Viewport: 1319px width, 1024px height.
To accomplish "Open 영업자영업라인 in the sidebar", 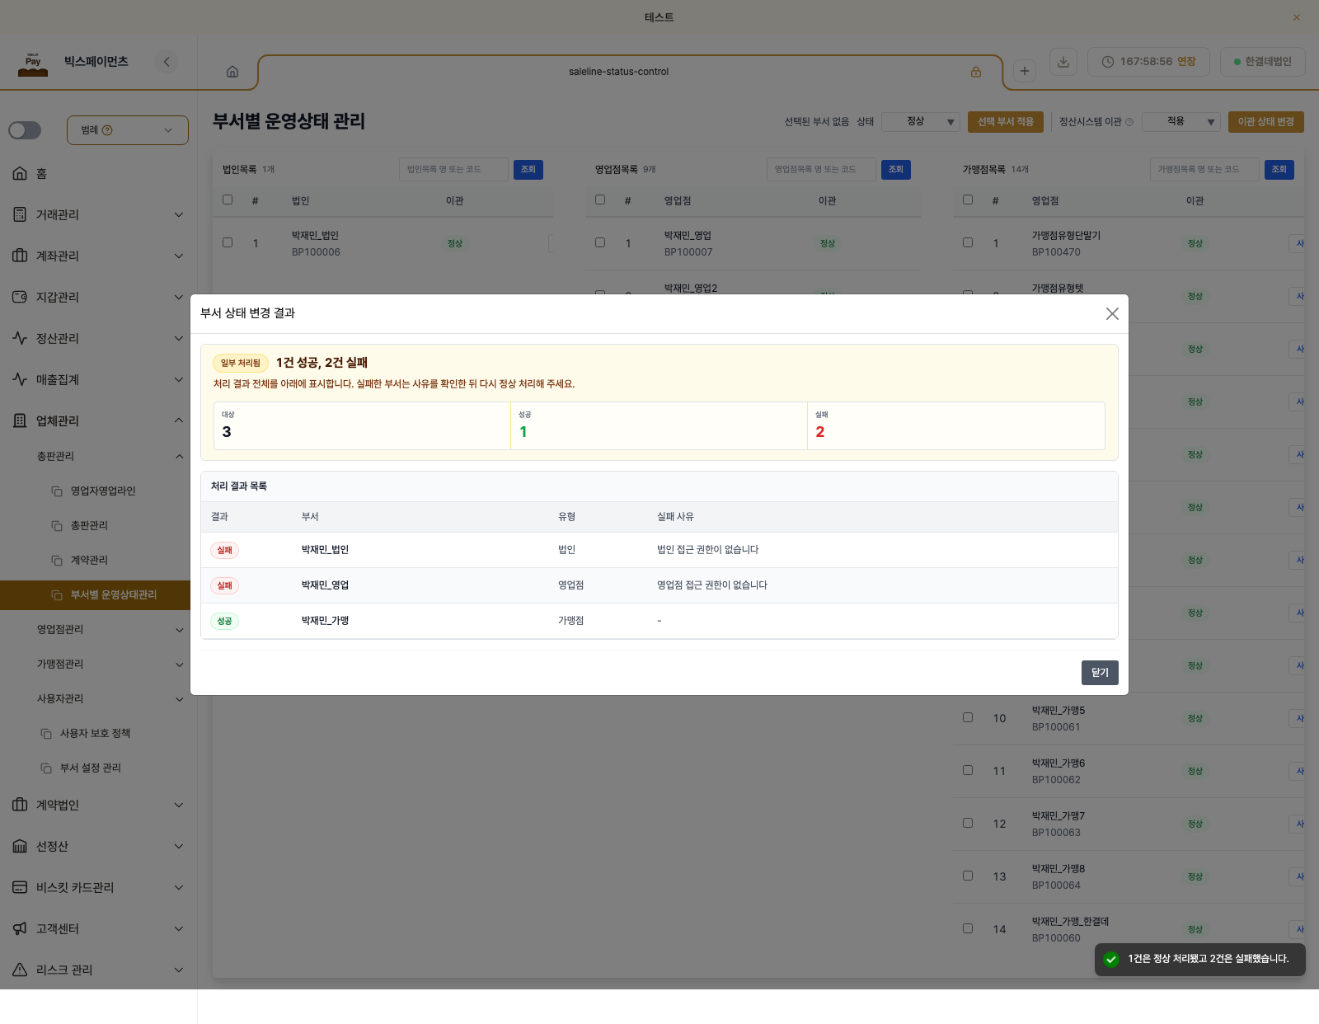I will point(103,491).
